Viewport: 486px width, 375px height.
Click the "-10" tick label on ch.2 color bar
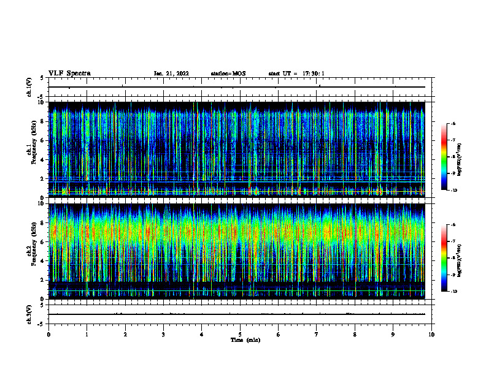coord(453,292)
